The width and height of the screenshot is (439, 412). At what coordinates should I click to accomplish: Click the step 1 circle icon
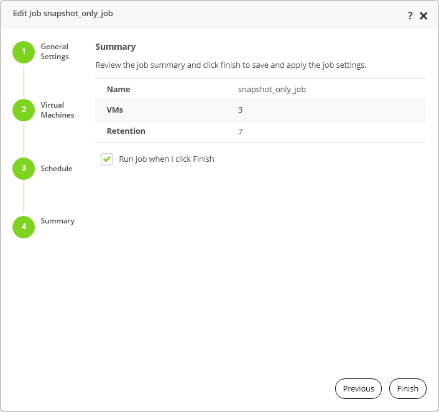pyautogui.click(x=24, y=52)
